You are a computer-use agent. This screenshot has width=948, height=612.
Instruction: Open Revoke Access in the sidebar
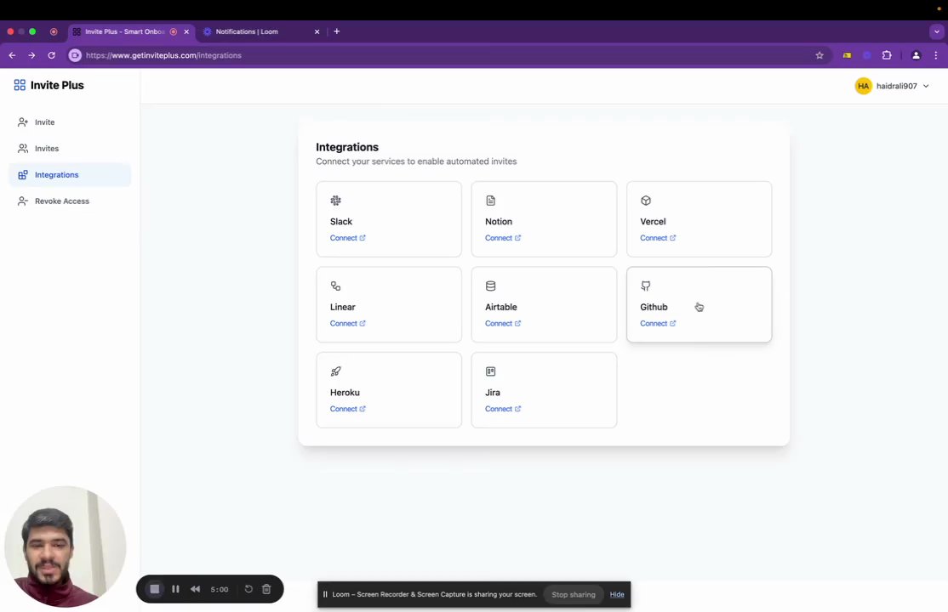point(70,201)
